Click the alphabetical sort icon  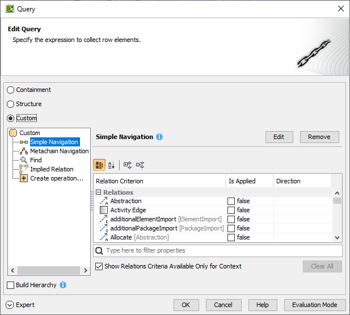point(111,165)
